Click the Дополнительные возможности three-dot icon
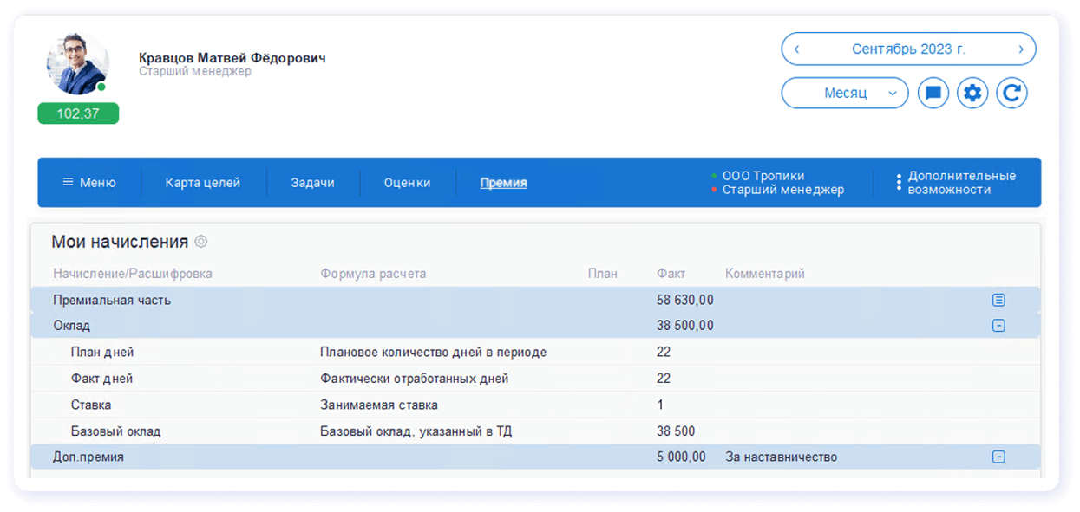This screenshot has width=1080, height=512. pyautogui.click(x=899, y=182)
